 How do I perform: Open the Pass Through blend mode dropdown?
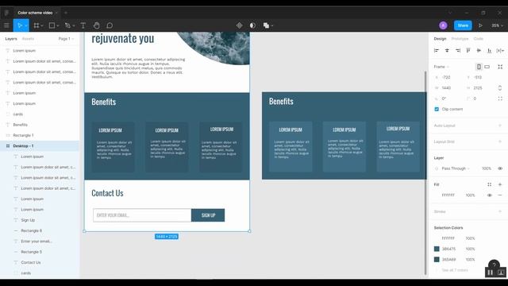455,168
